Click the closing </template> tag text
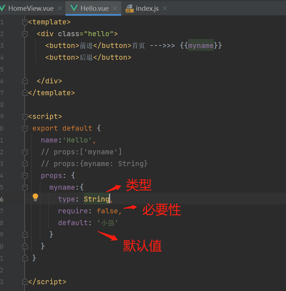The height and width of the screenshot is (291, 286). point(51,93)
